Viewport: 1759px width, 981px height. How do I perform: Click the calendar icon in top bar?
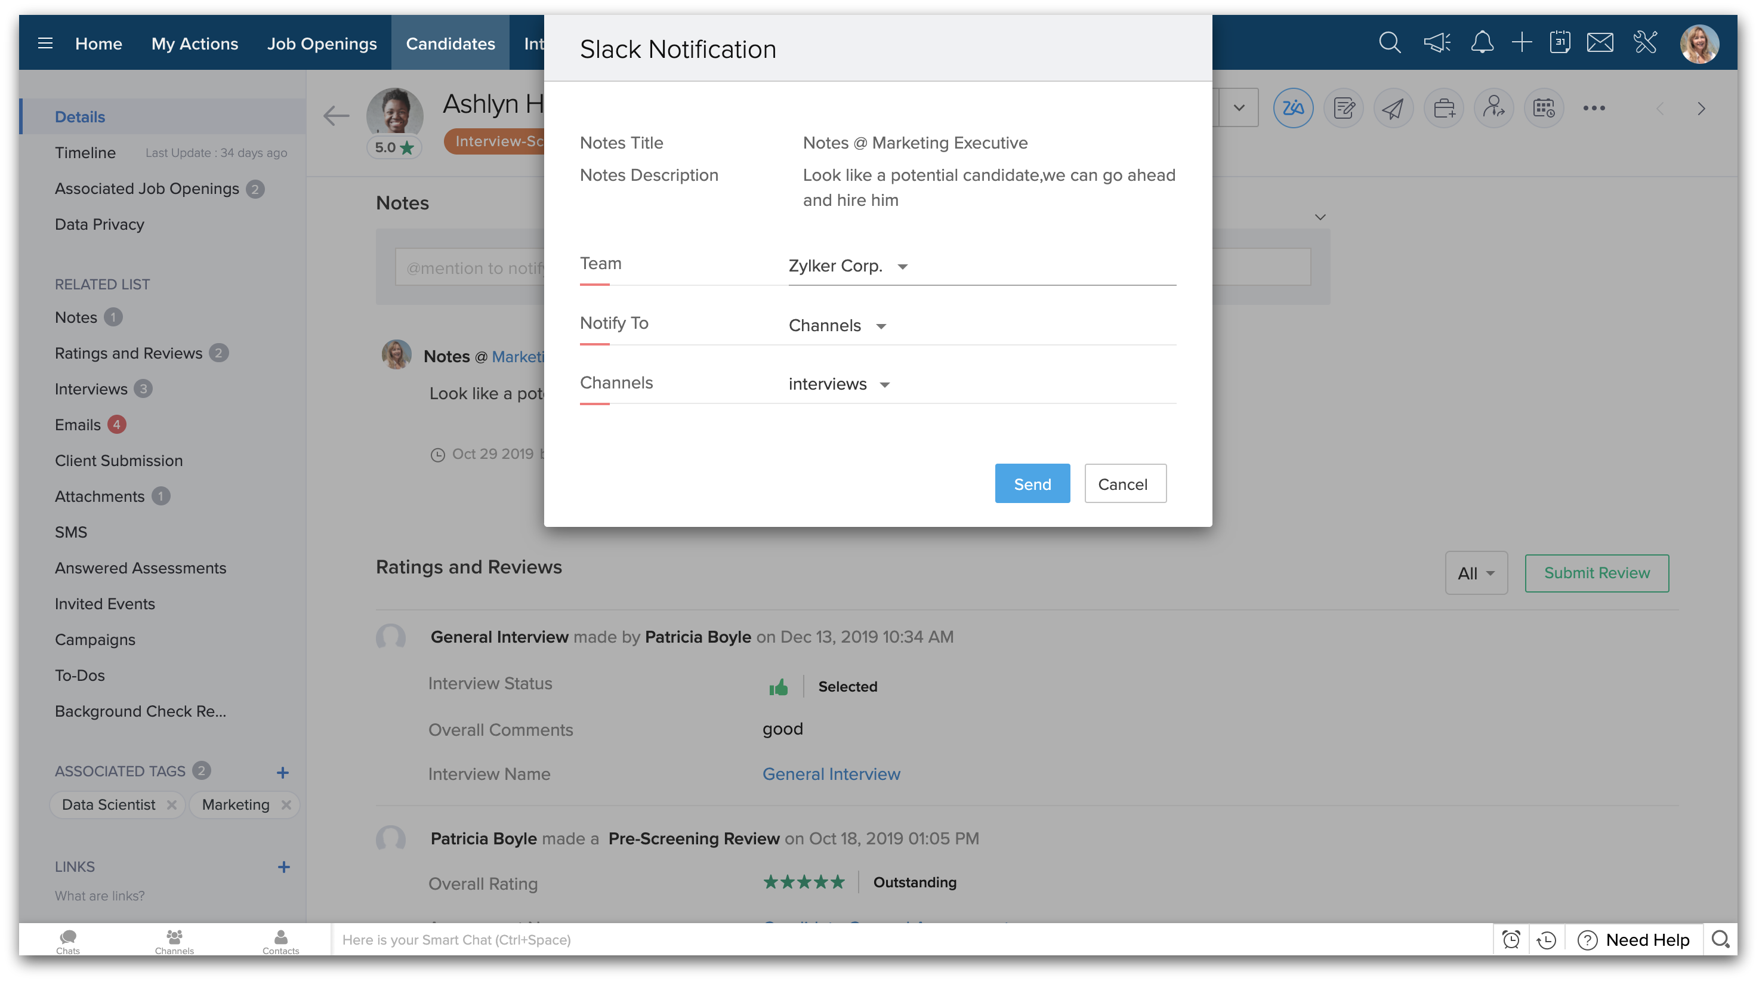tap(1560, 43)
